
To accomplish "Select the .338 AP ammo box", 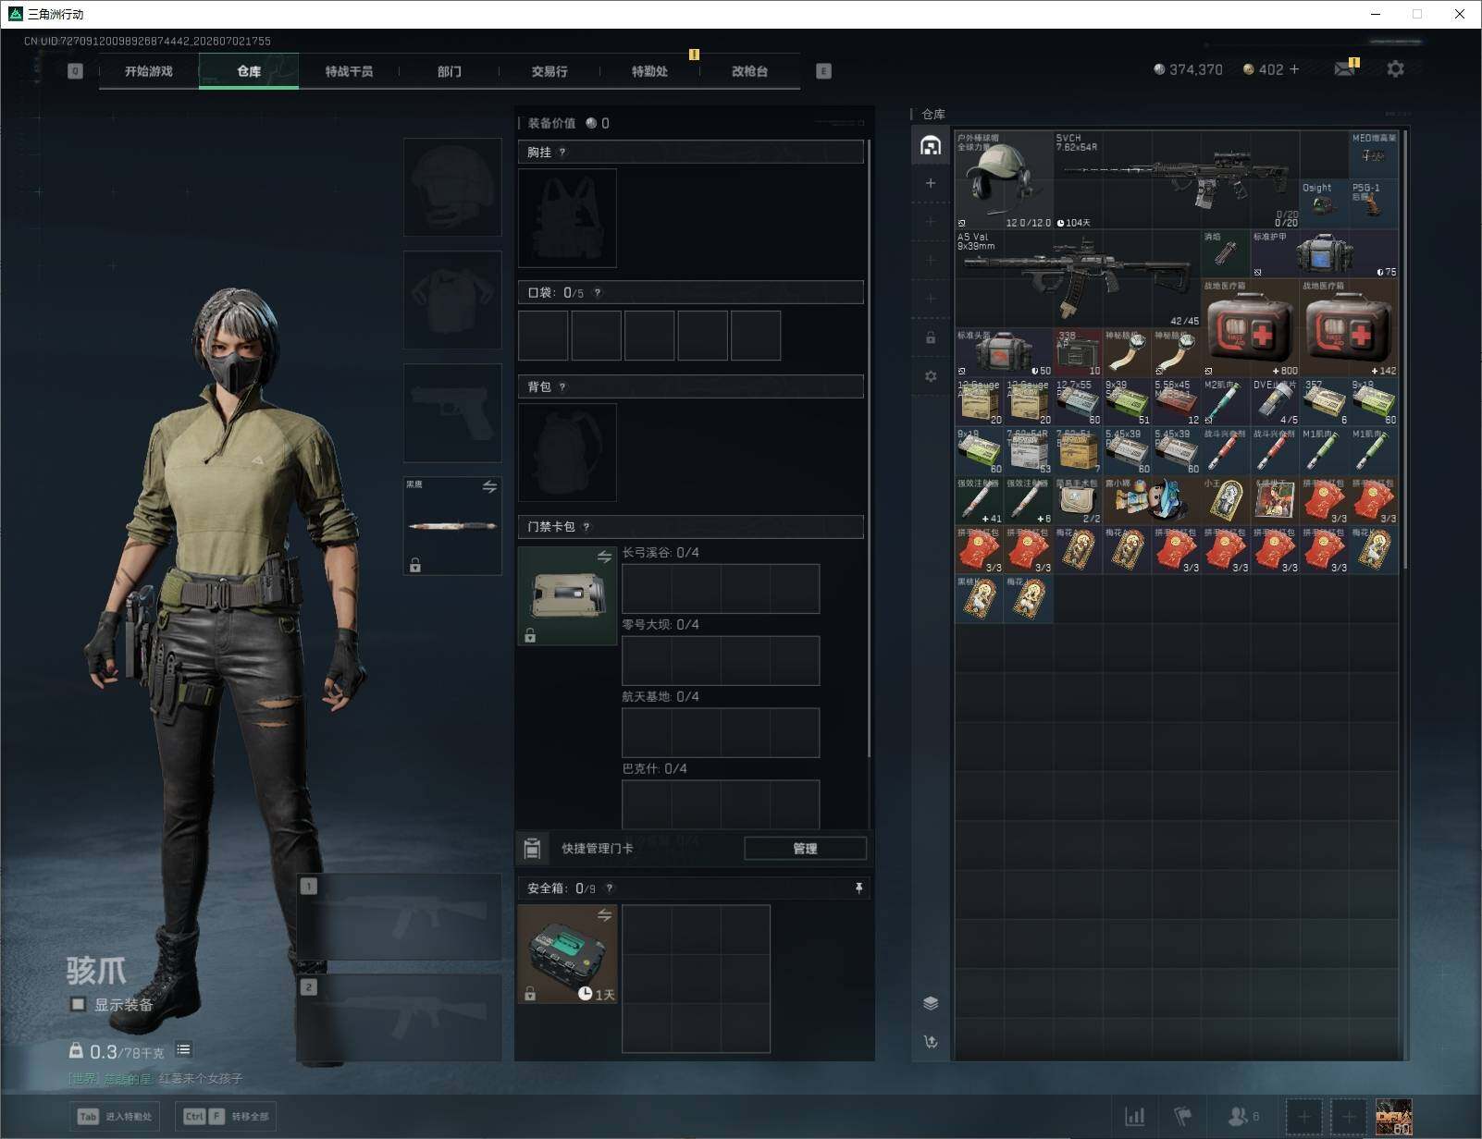I will coord(1078,352).
